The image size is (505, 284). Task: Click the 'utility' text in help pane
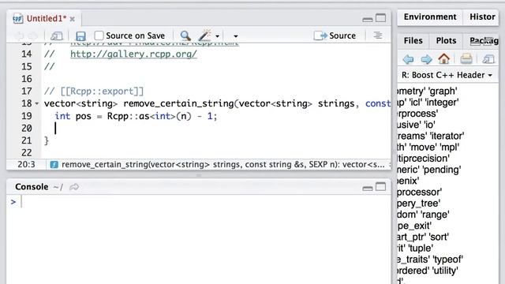click(445, 271)
